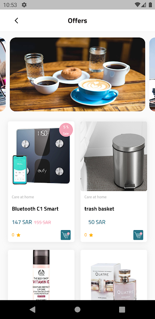This screenshot has height=319, width=155.
Task: Open settings gear in status bar
Action: tap(24, 5)
